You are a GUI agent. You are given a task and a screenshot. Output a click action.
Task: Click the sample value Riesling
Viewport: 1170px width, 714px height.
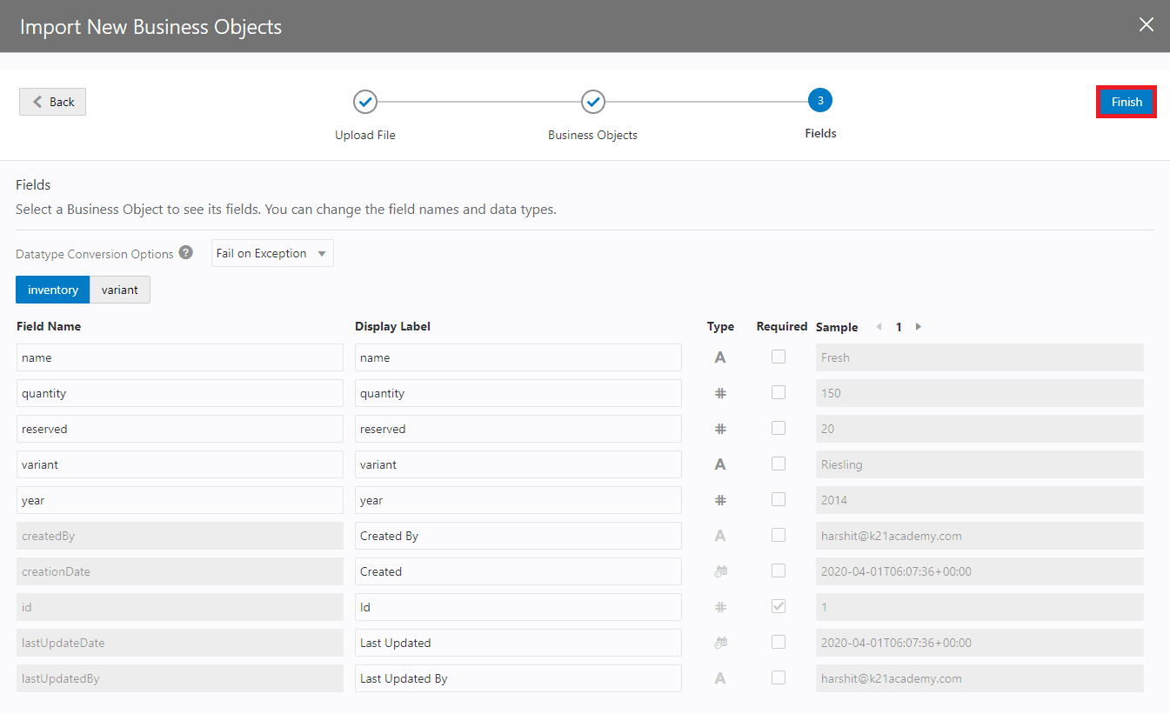[979, 464]
